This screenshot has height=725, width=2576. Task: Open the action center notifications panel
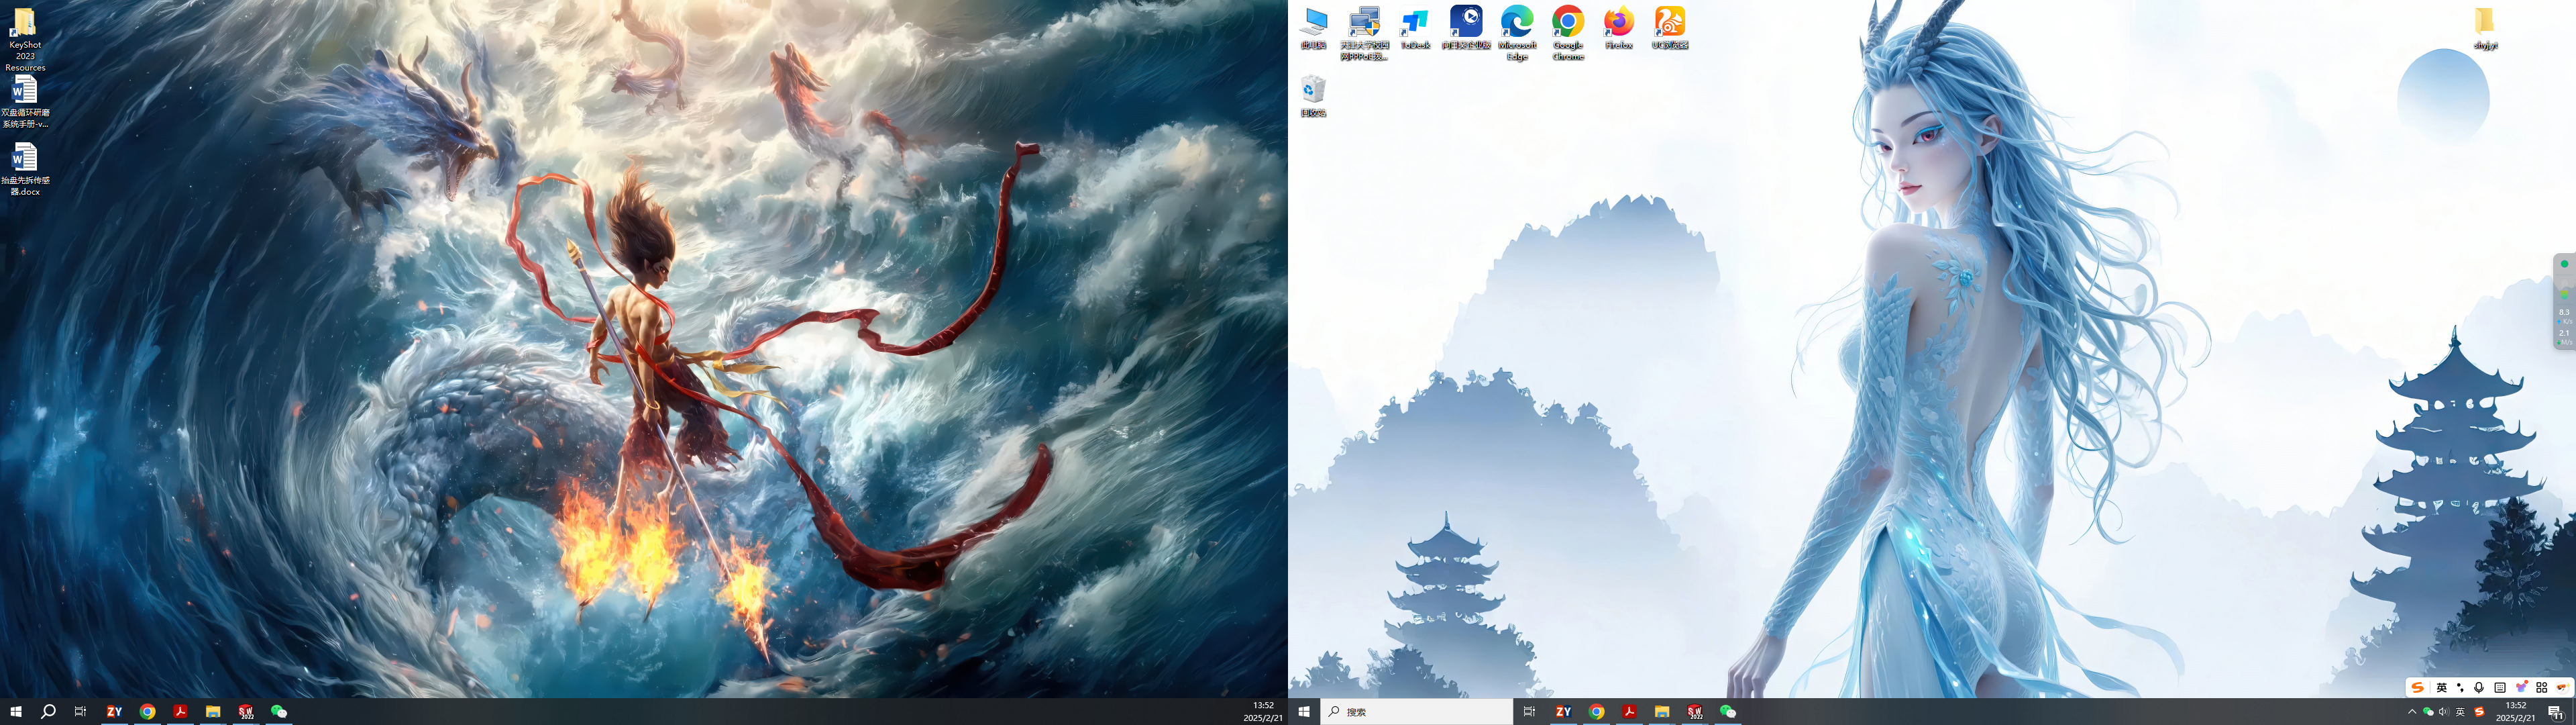2555,712
